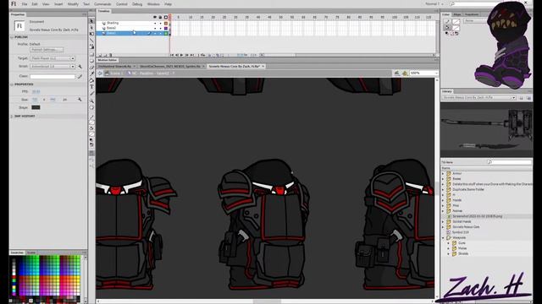Viewport: 542px width, 304px height.
Task: Click the Symbol 219 item icon in Library
Action: (x=449, y=232)
